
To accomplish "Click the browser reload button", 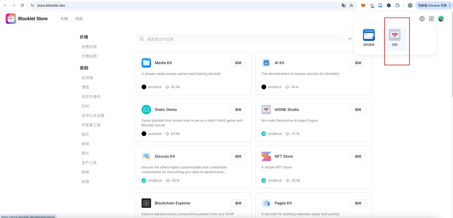I will point(22,5).
